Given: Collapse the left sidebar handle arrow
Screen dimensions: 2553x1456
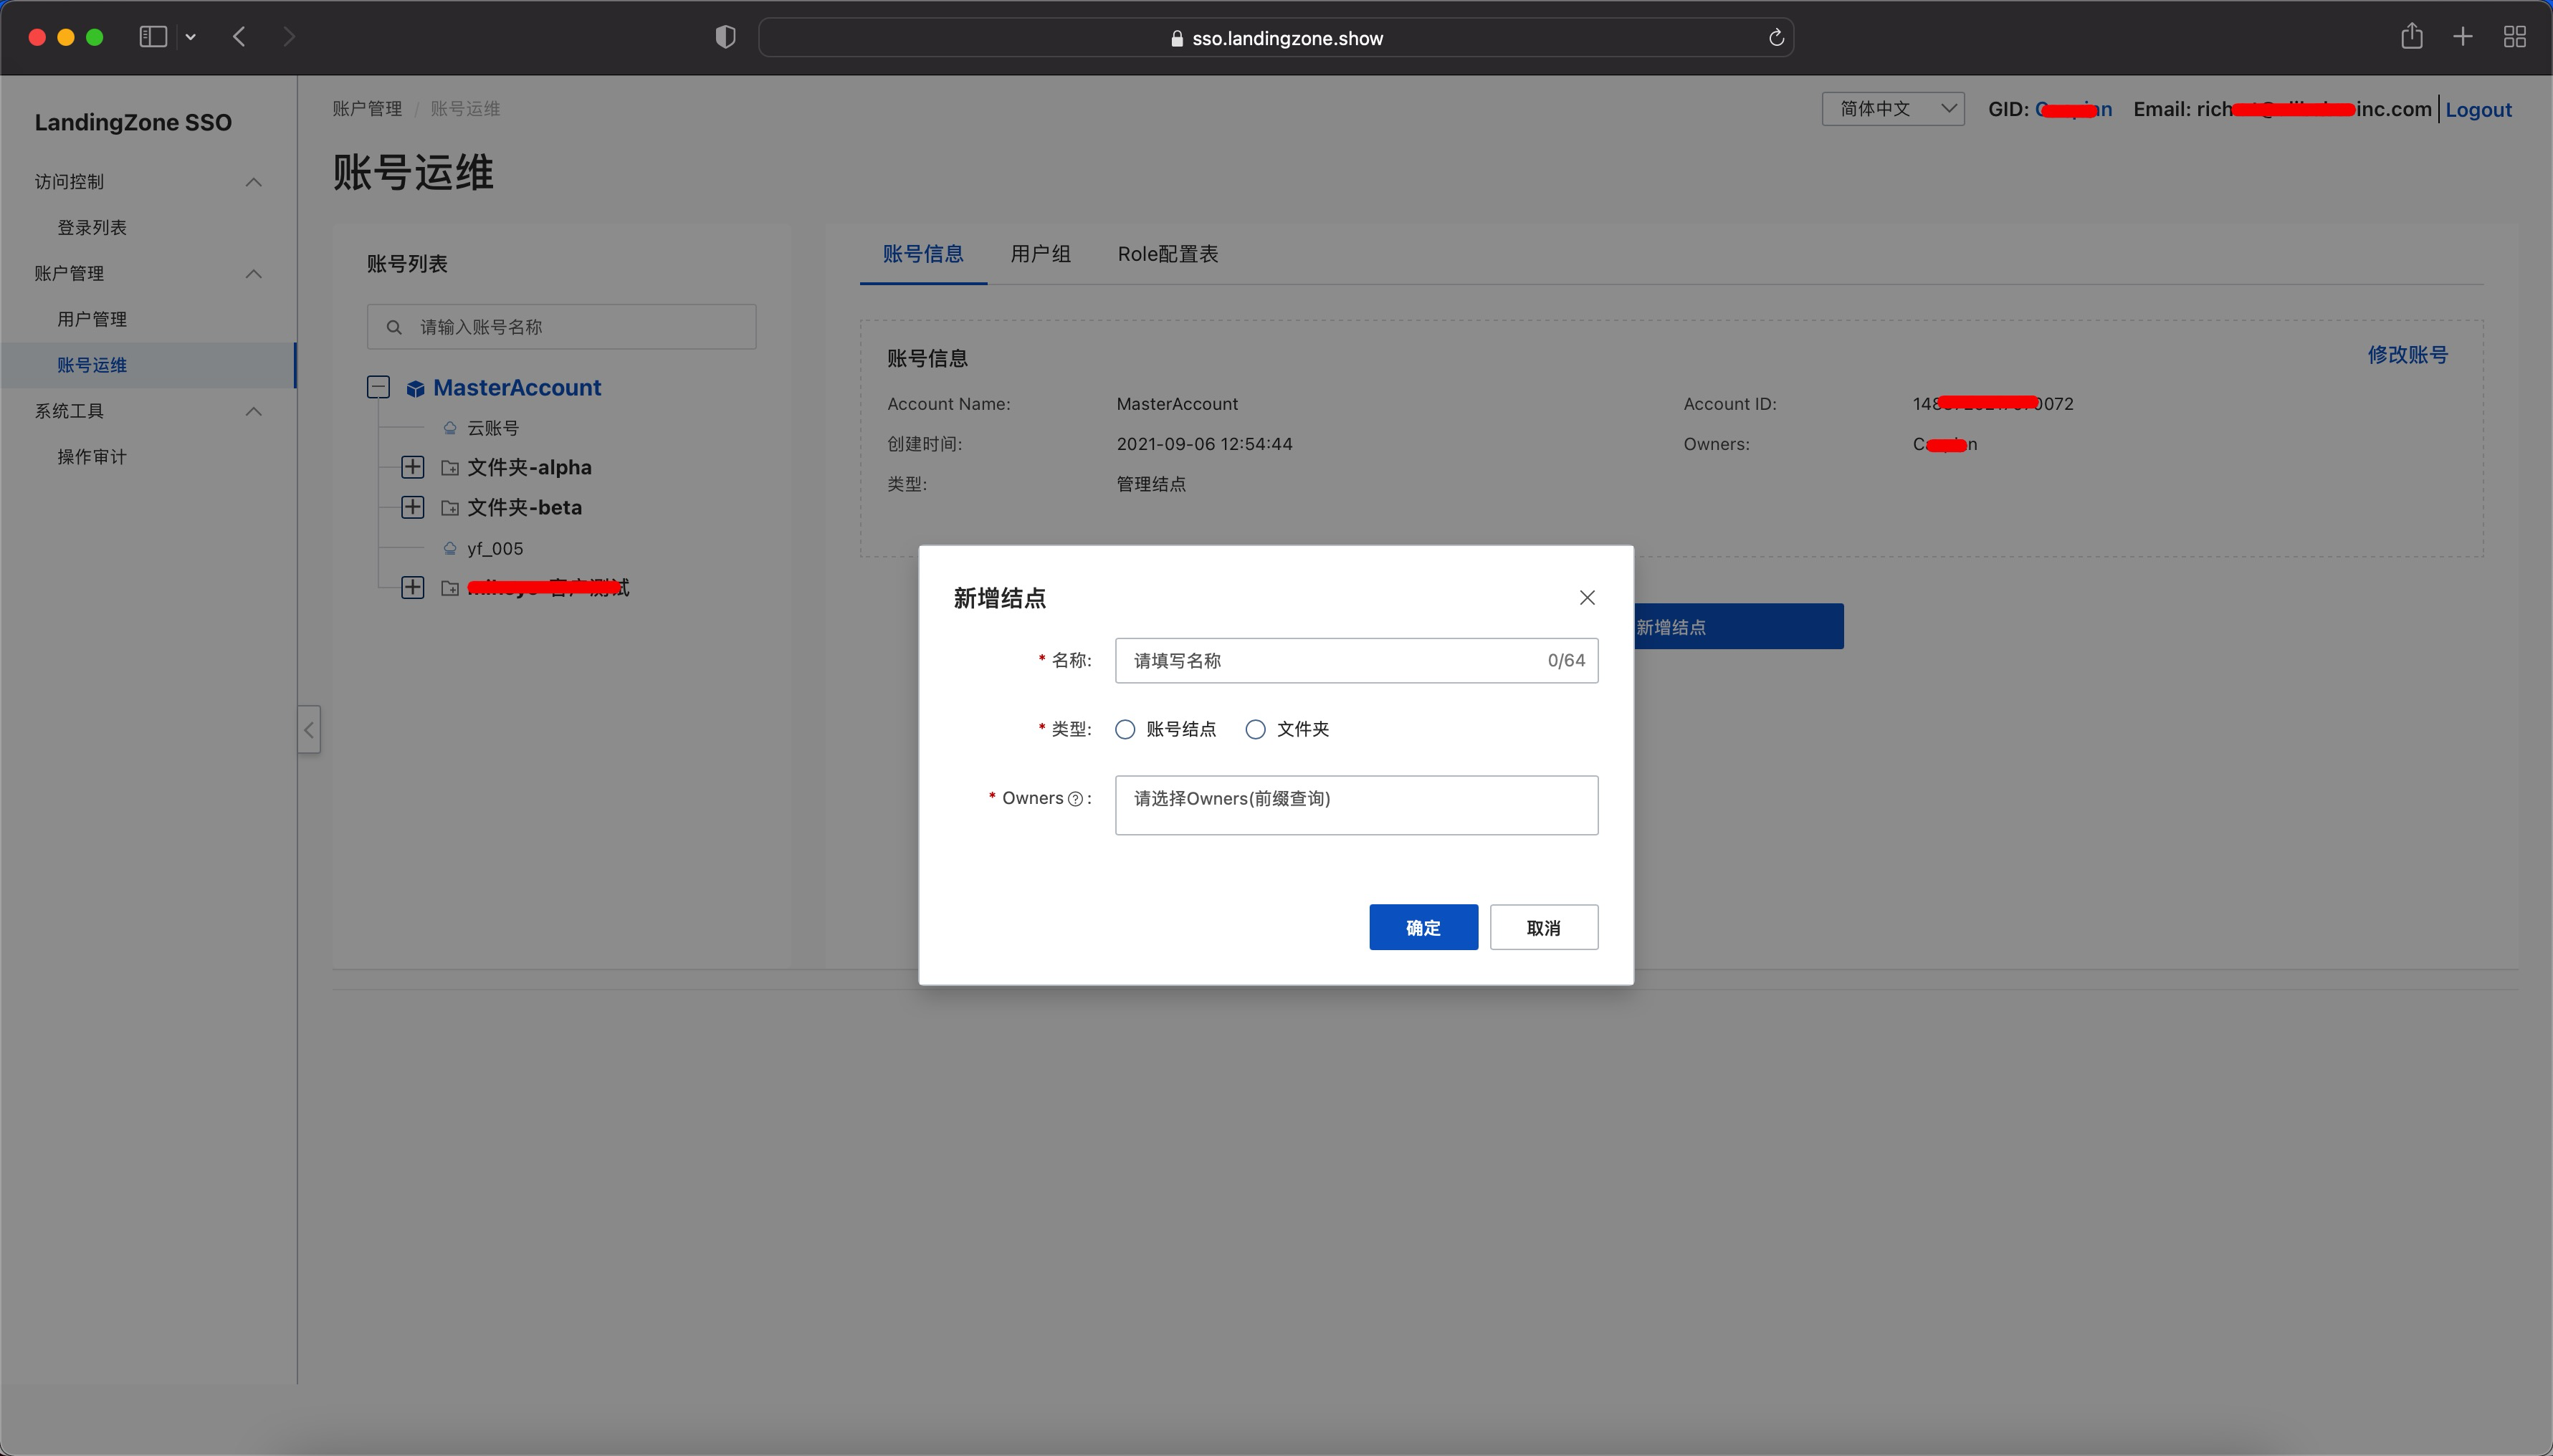Looking at the screenshot, I should tap(309, 730).
